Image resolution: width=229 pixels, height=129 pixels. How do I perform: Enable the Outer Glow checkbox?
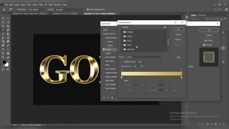104,81
